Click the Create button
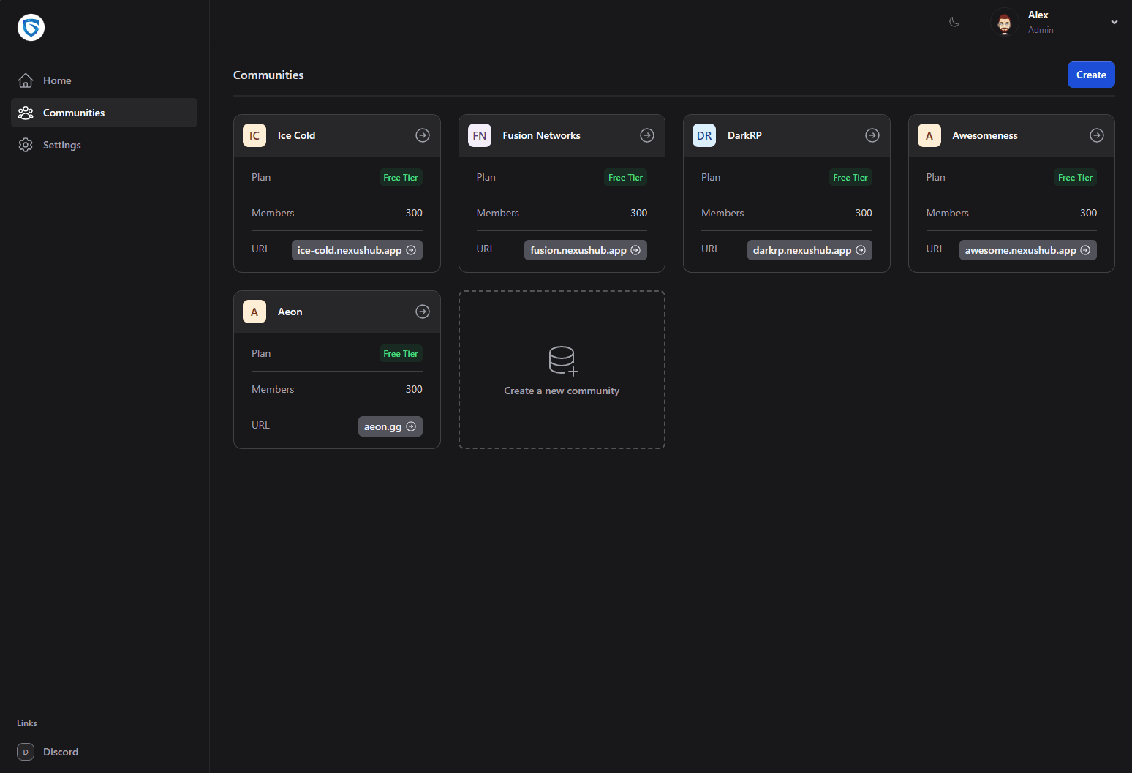Image resolution: width=1132 pixels, height=773 pixels. tap(1091, 75)
